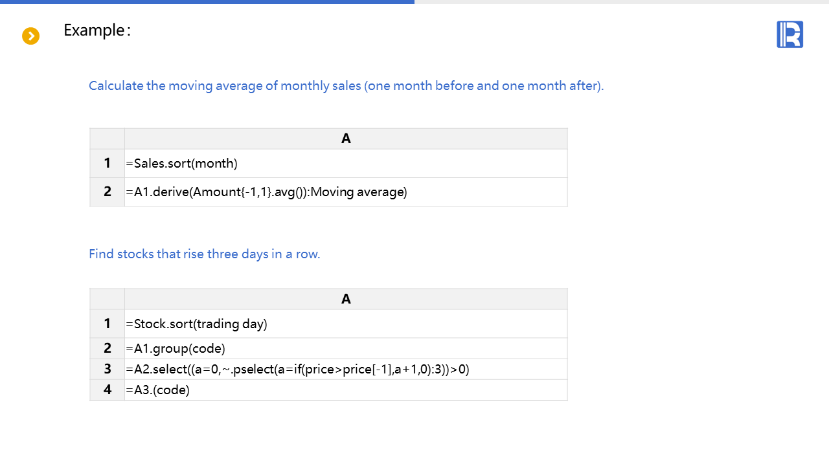This screenshot has width=829, height=466.
Task: Select the A2.select pselect formula cell
Action: 346,370
